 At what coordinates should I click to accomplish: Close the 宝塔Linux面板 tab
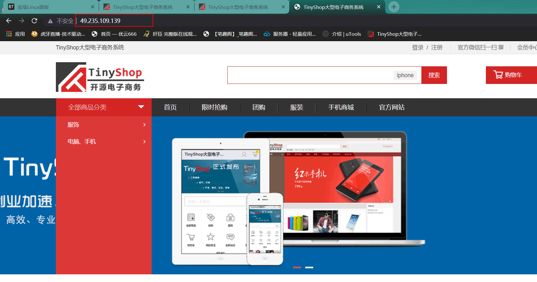tap(93, 7)
